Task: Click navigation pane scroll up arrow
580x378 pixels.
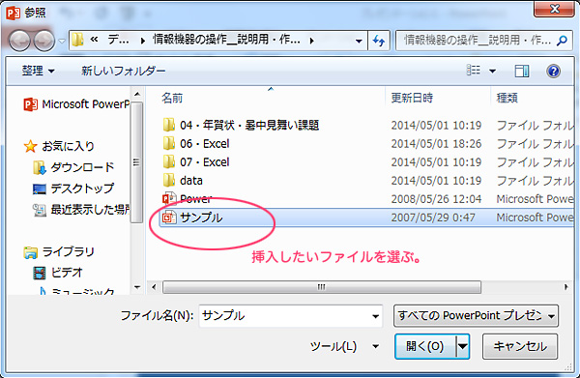Action: tap(137, 95)
